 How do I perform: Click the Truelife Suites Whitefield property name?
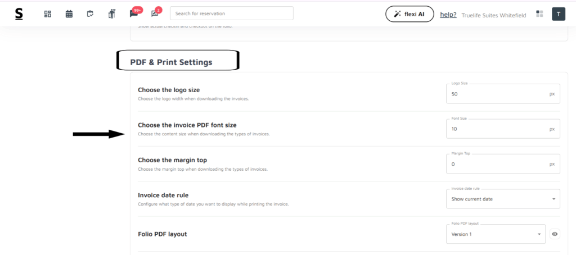coord(493,15)
